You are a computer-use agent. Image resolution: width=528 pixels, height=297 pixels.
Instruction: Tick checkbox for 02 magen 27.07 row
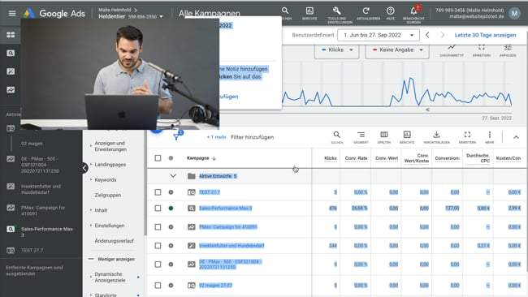tap(158, 285)
